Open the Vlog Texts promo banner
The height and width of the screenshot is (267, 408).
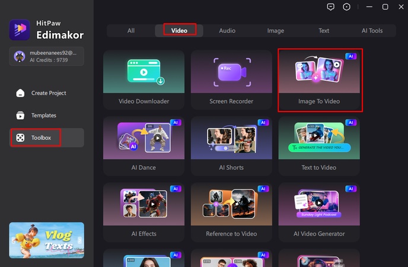click(47, 240)
